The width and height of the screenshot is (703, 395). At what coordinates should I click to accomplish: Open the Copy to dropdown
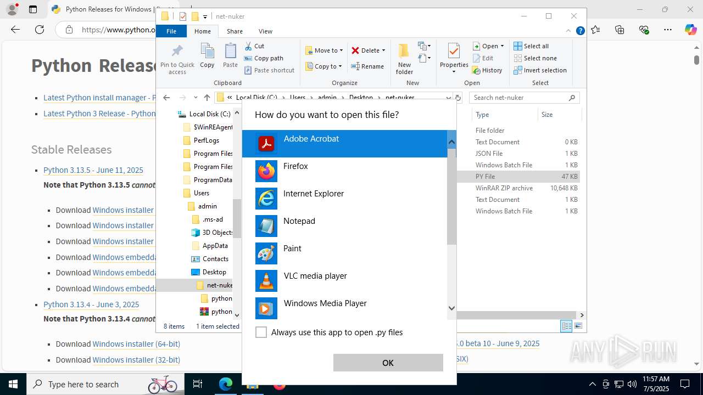(x=323, y=66)
